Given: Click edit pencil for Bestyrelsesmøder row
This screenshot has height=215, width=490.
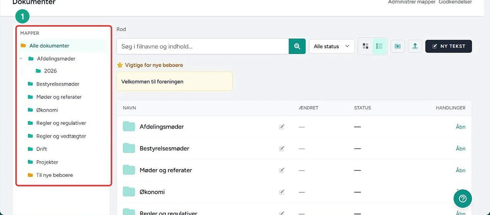Looking at the screenshot, I should click(282, 149).
